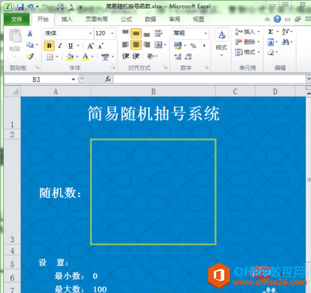Click the Decrease Indent icon
The width and height of the screenshot is (311, 293).
(x=125, y=56)
